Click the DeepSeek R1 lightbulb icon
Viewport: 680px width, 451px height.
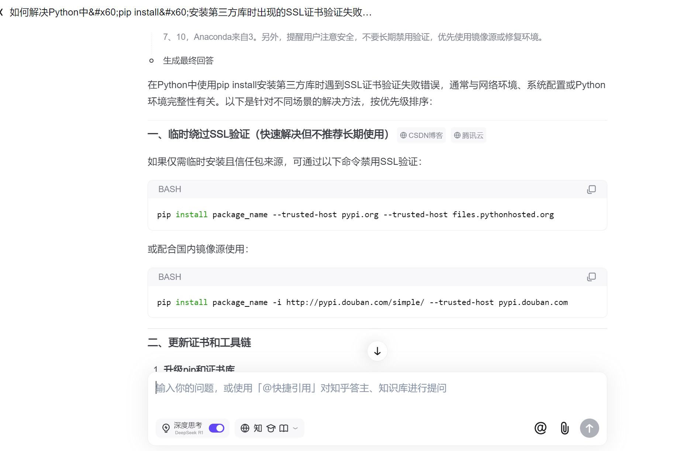(x=166, y=428)
